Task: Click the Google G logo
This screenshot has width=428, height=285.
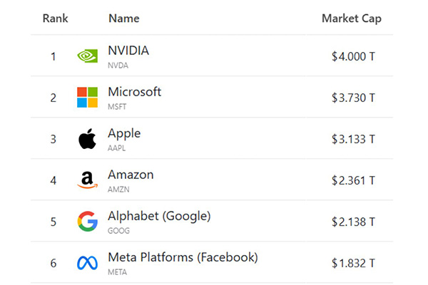Action: 87,222
